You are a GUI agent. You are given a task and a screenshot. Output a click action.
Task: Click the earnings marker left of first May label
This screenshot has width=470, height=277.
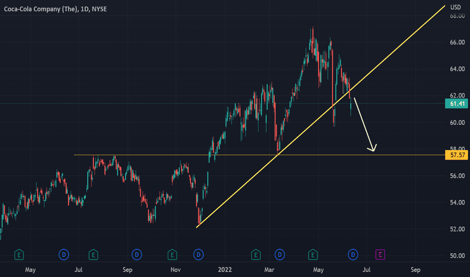[x=19, y=255]
